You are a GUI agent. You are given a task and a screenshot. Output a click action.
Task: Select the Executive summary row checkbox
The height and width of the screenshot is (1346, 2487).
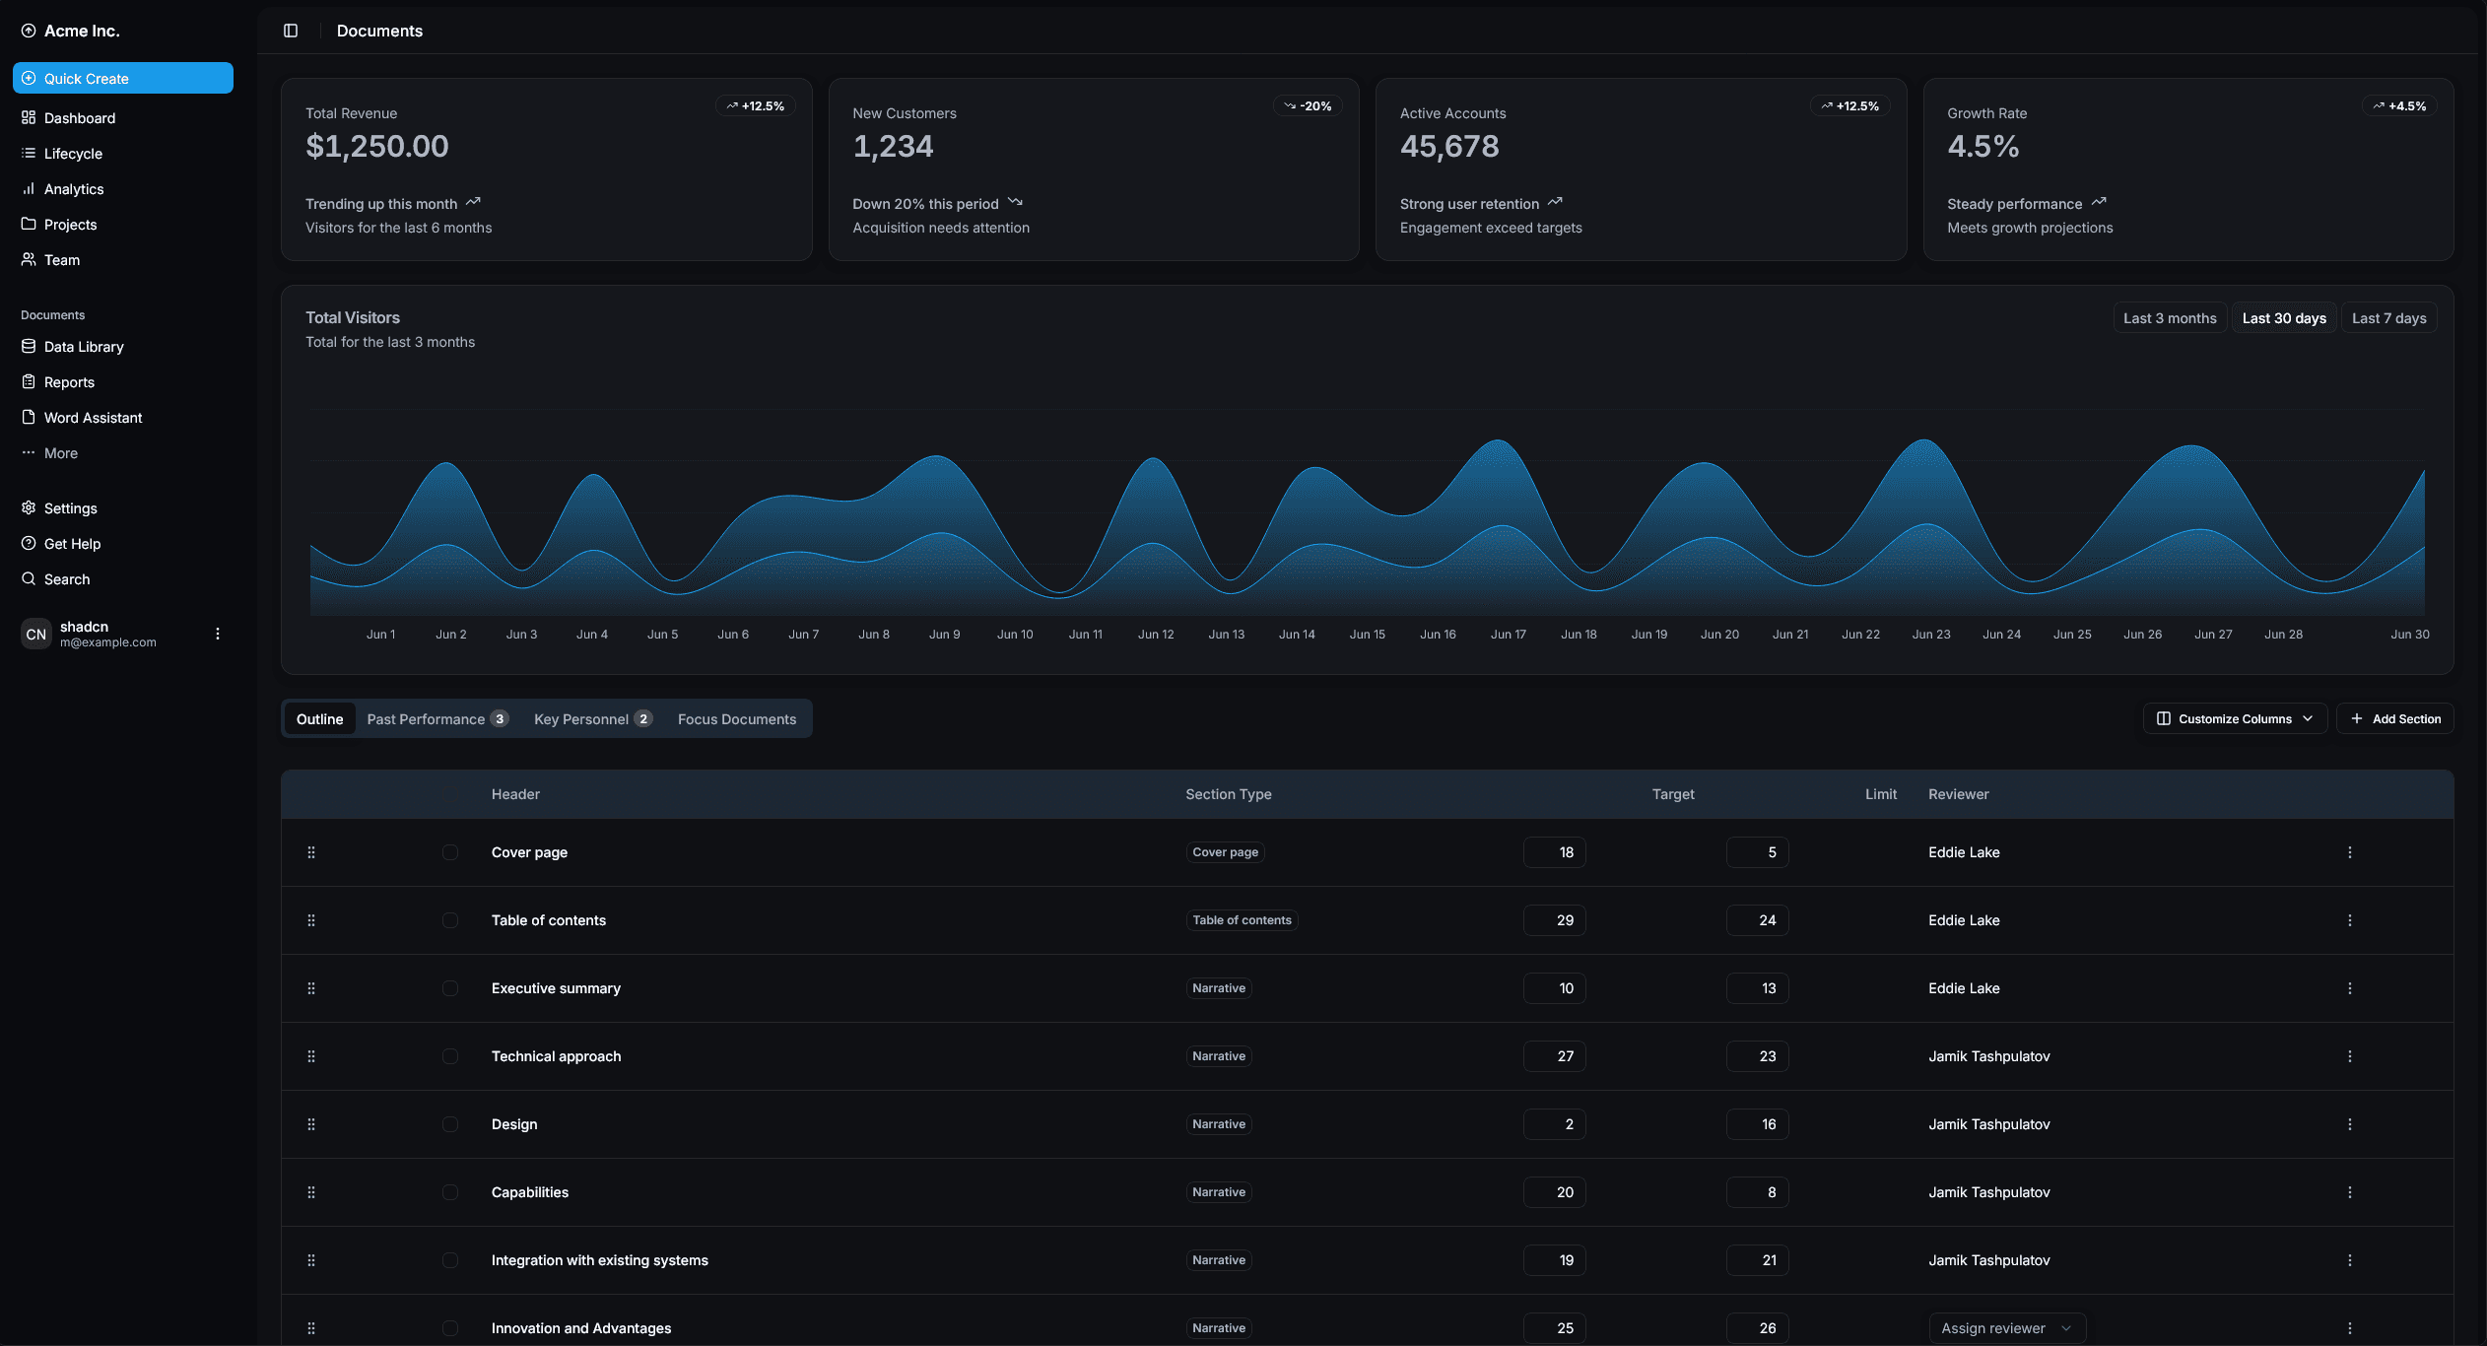click(450, 988)
